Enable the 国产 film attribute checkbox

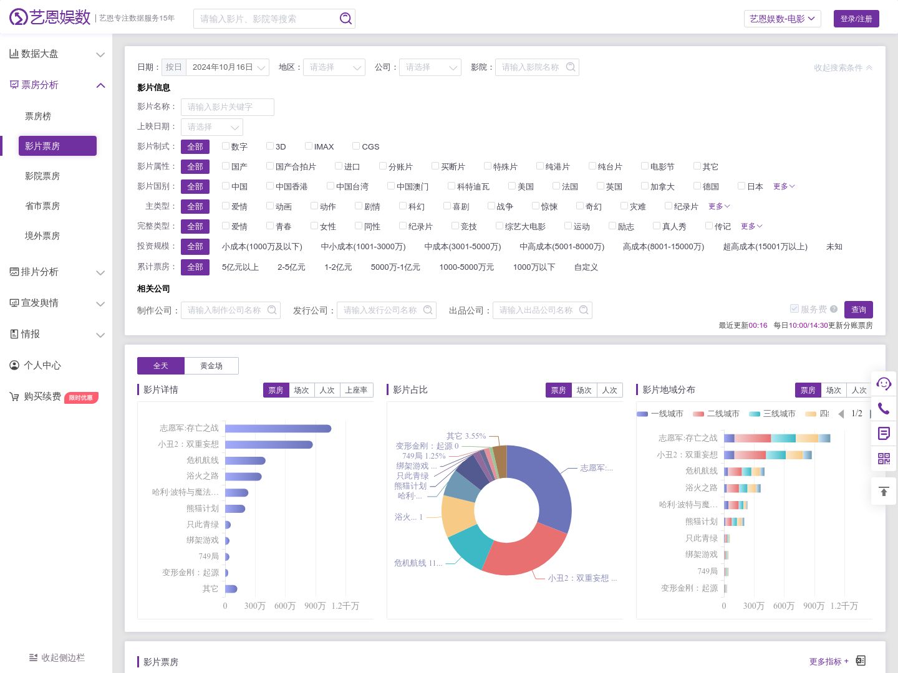pyautogui.click(x=226, y=166)
